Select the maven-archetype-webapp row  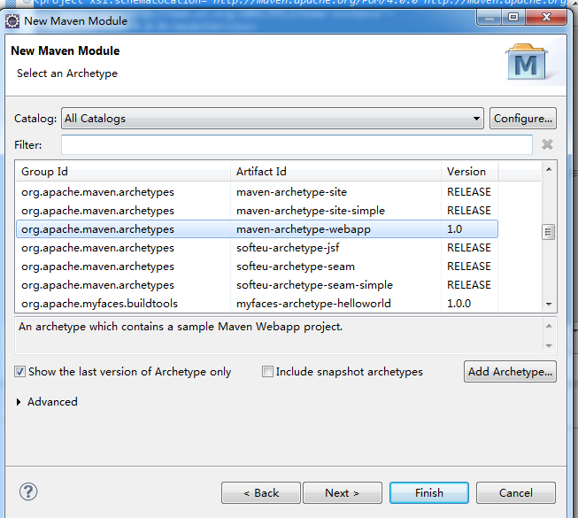tap(257, 229)
